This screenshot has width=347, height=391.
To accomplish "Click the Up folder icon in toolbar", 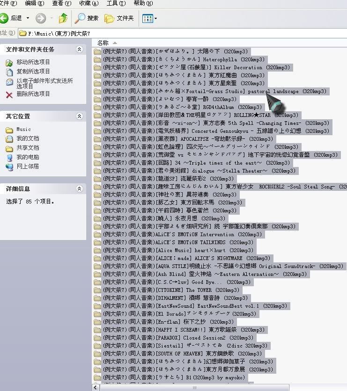I will 63,18.
